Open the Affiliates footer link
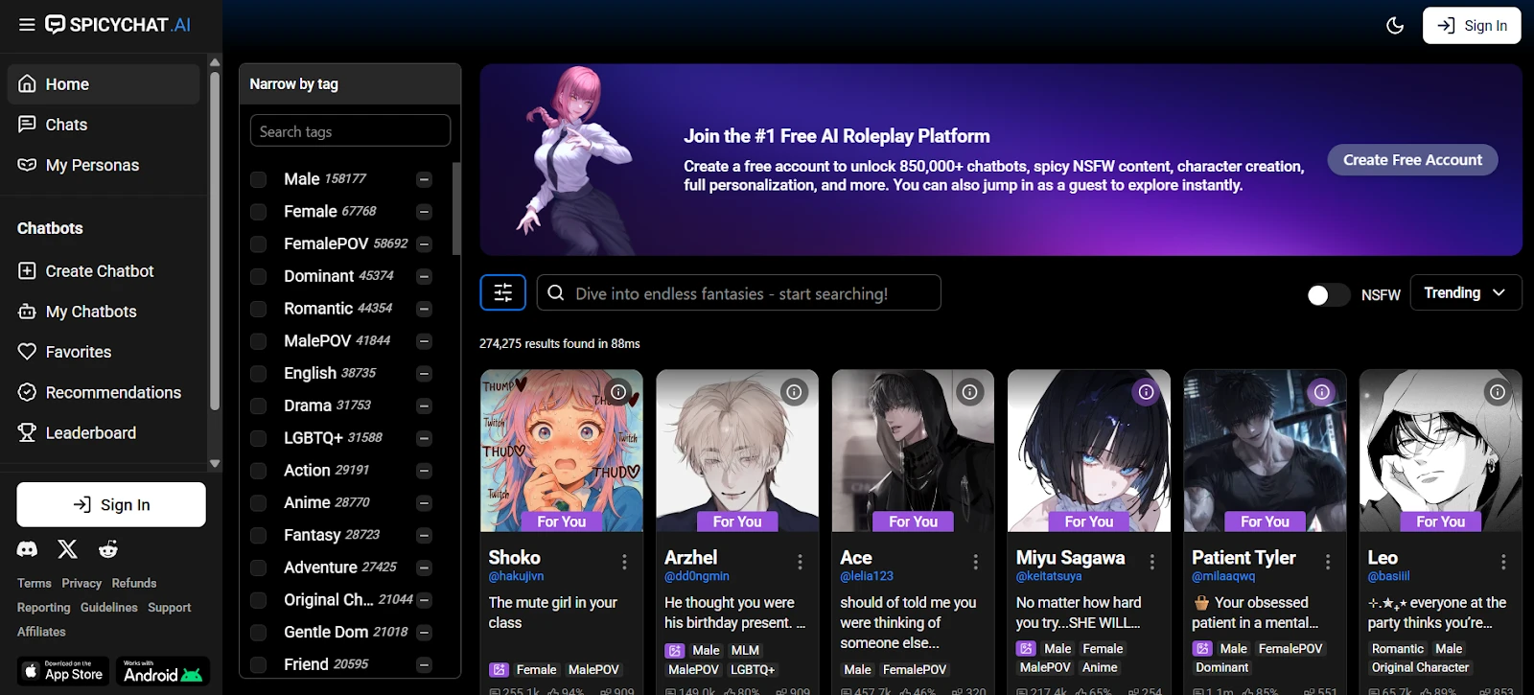This screenshot has height=695, width=1534. click(x=41, y=632)
